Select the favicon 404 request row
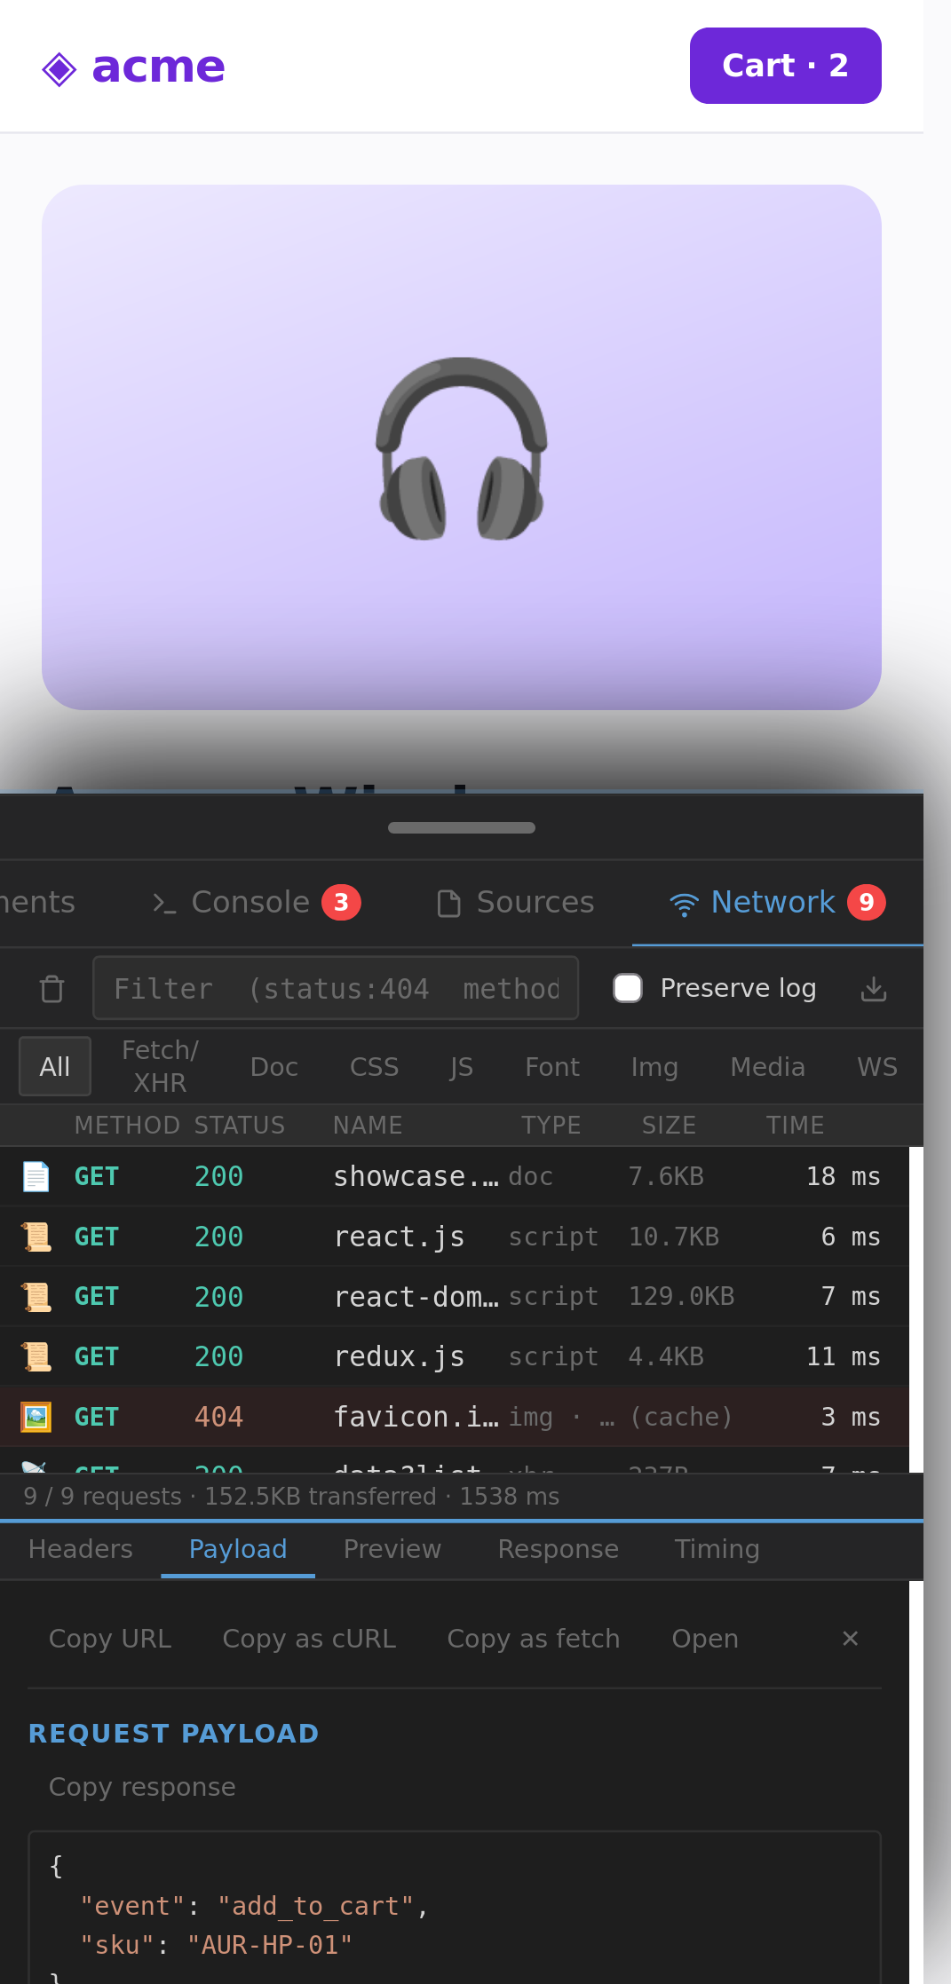 click(x=455, y=1417)
